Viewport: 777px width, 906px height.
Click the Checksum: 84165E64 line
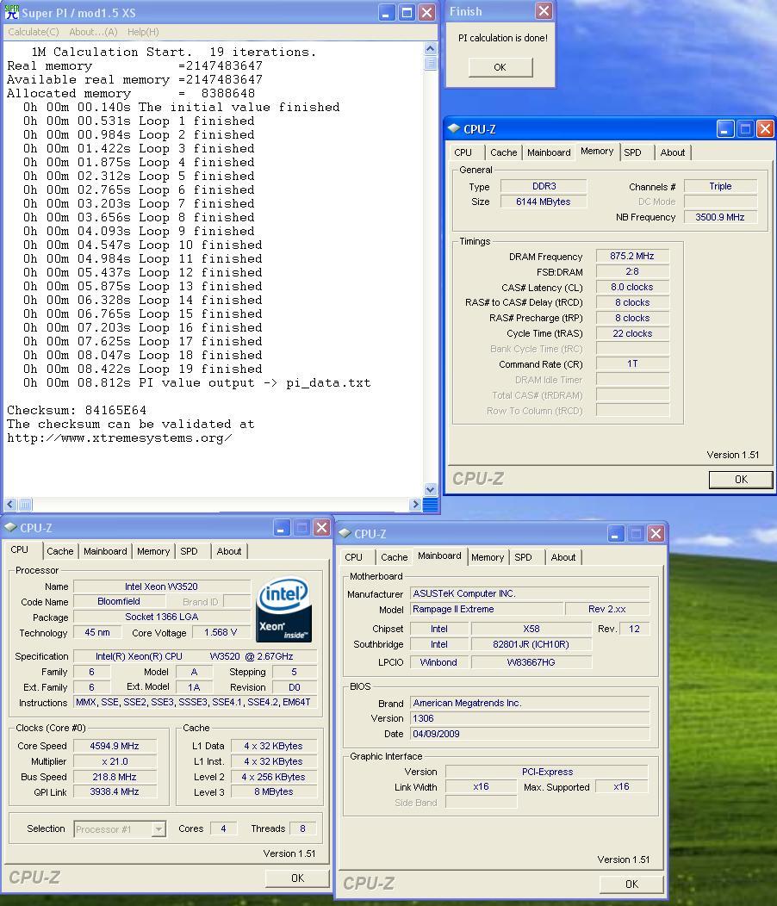coord(77,410)
